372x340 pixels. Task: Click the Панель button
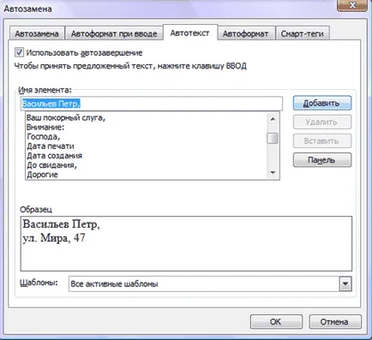(322, 160)
